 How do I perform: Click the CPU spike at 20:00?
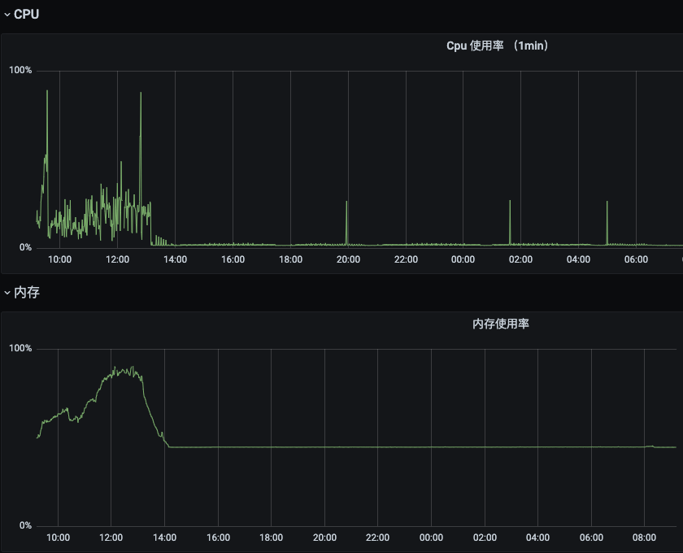coord(346,222)
